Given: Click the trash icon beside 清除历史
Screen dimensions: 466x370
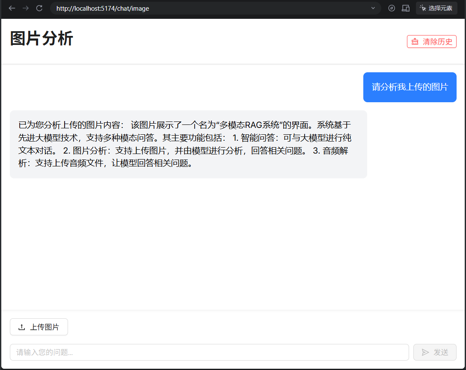Looking at the screenshot, I should point(415,41).
